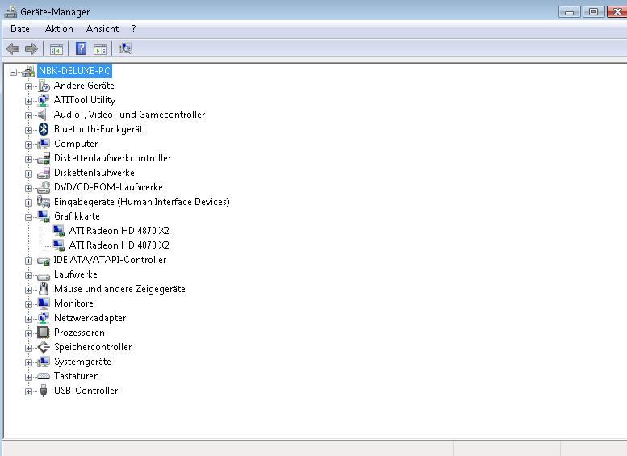The image size is (627, 456).
Task: Expand the USB-Controller node
Action: click(28, 391)
